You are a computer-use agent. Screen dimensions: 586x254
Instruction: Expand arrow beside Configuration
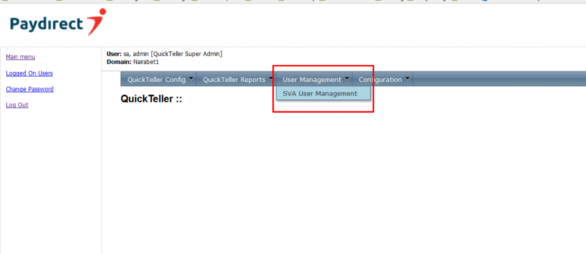click(x=407, y=78)
